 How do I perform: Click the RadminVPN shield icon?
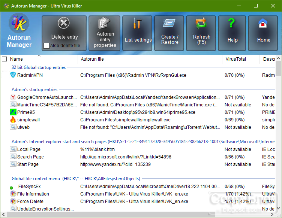13,75
